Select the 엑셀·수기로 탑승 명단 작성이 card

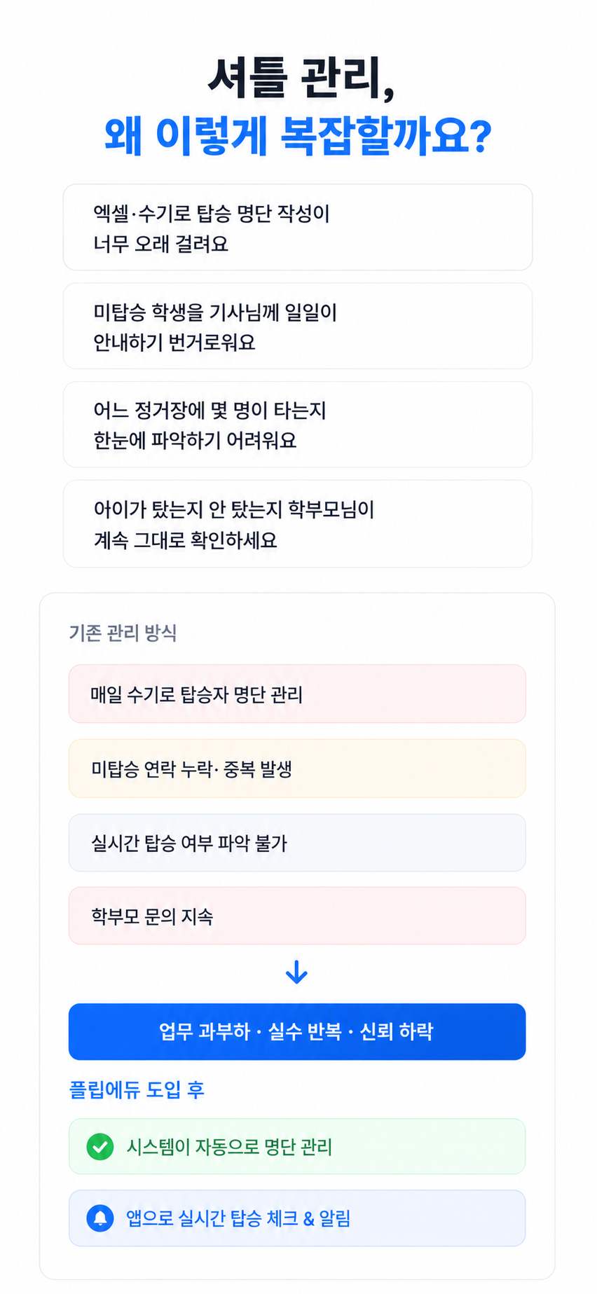click(x=298, y=227)
